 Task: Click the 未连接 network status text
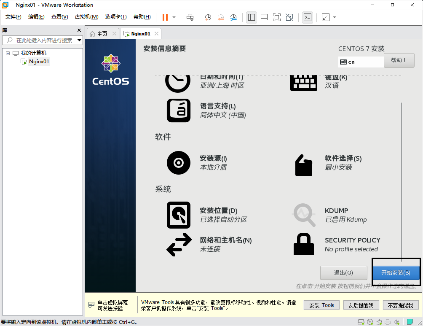[x=210, y=249]
